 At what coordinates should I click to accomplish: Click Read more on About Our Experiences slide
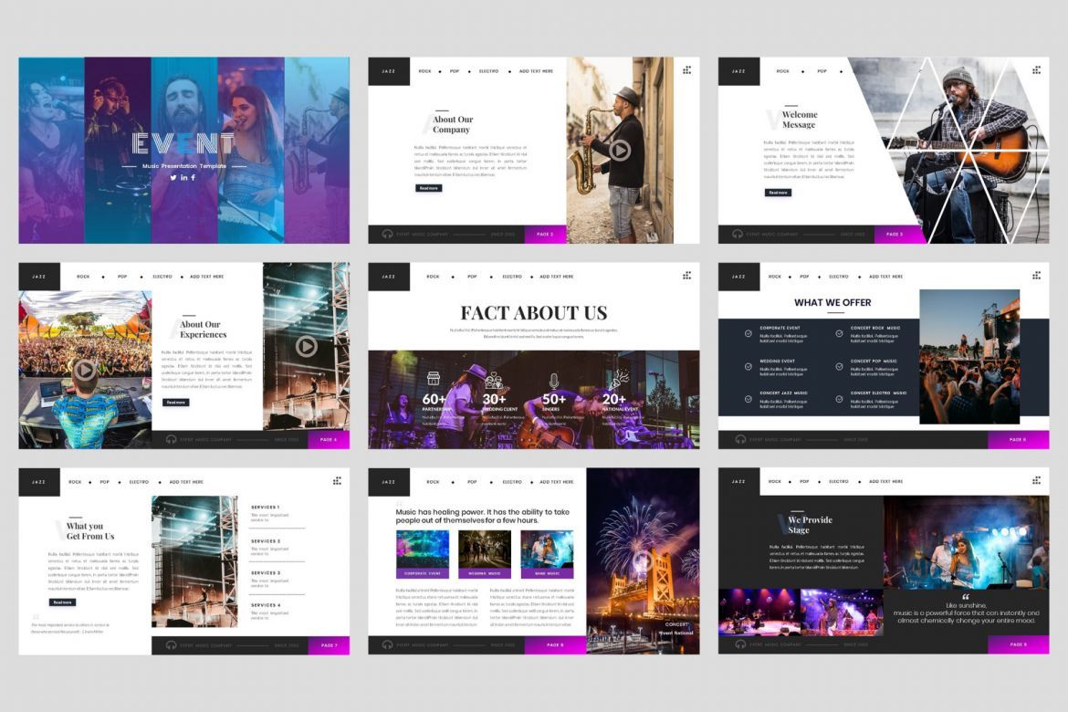[176, 403]
